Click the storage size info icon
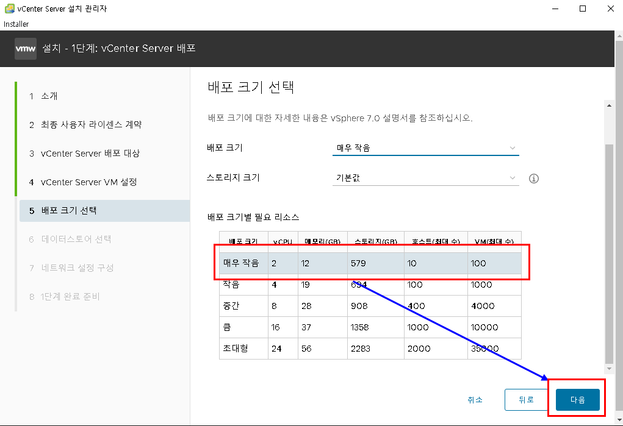The height and width of the screenshot is (426, 623). tap(533, 179)
